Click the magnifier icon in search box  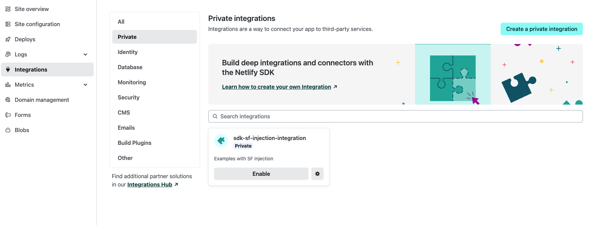(x=215, y=116)
